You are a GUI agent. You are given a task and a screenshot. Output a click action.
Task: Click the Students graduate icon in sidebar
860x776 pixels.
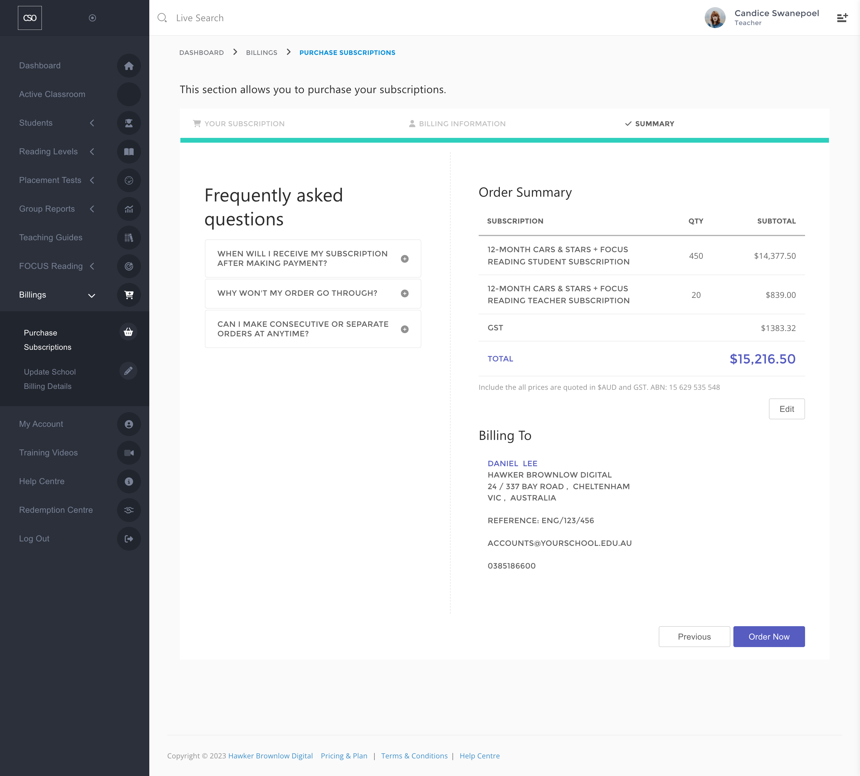[129, 123]
